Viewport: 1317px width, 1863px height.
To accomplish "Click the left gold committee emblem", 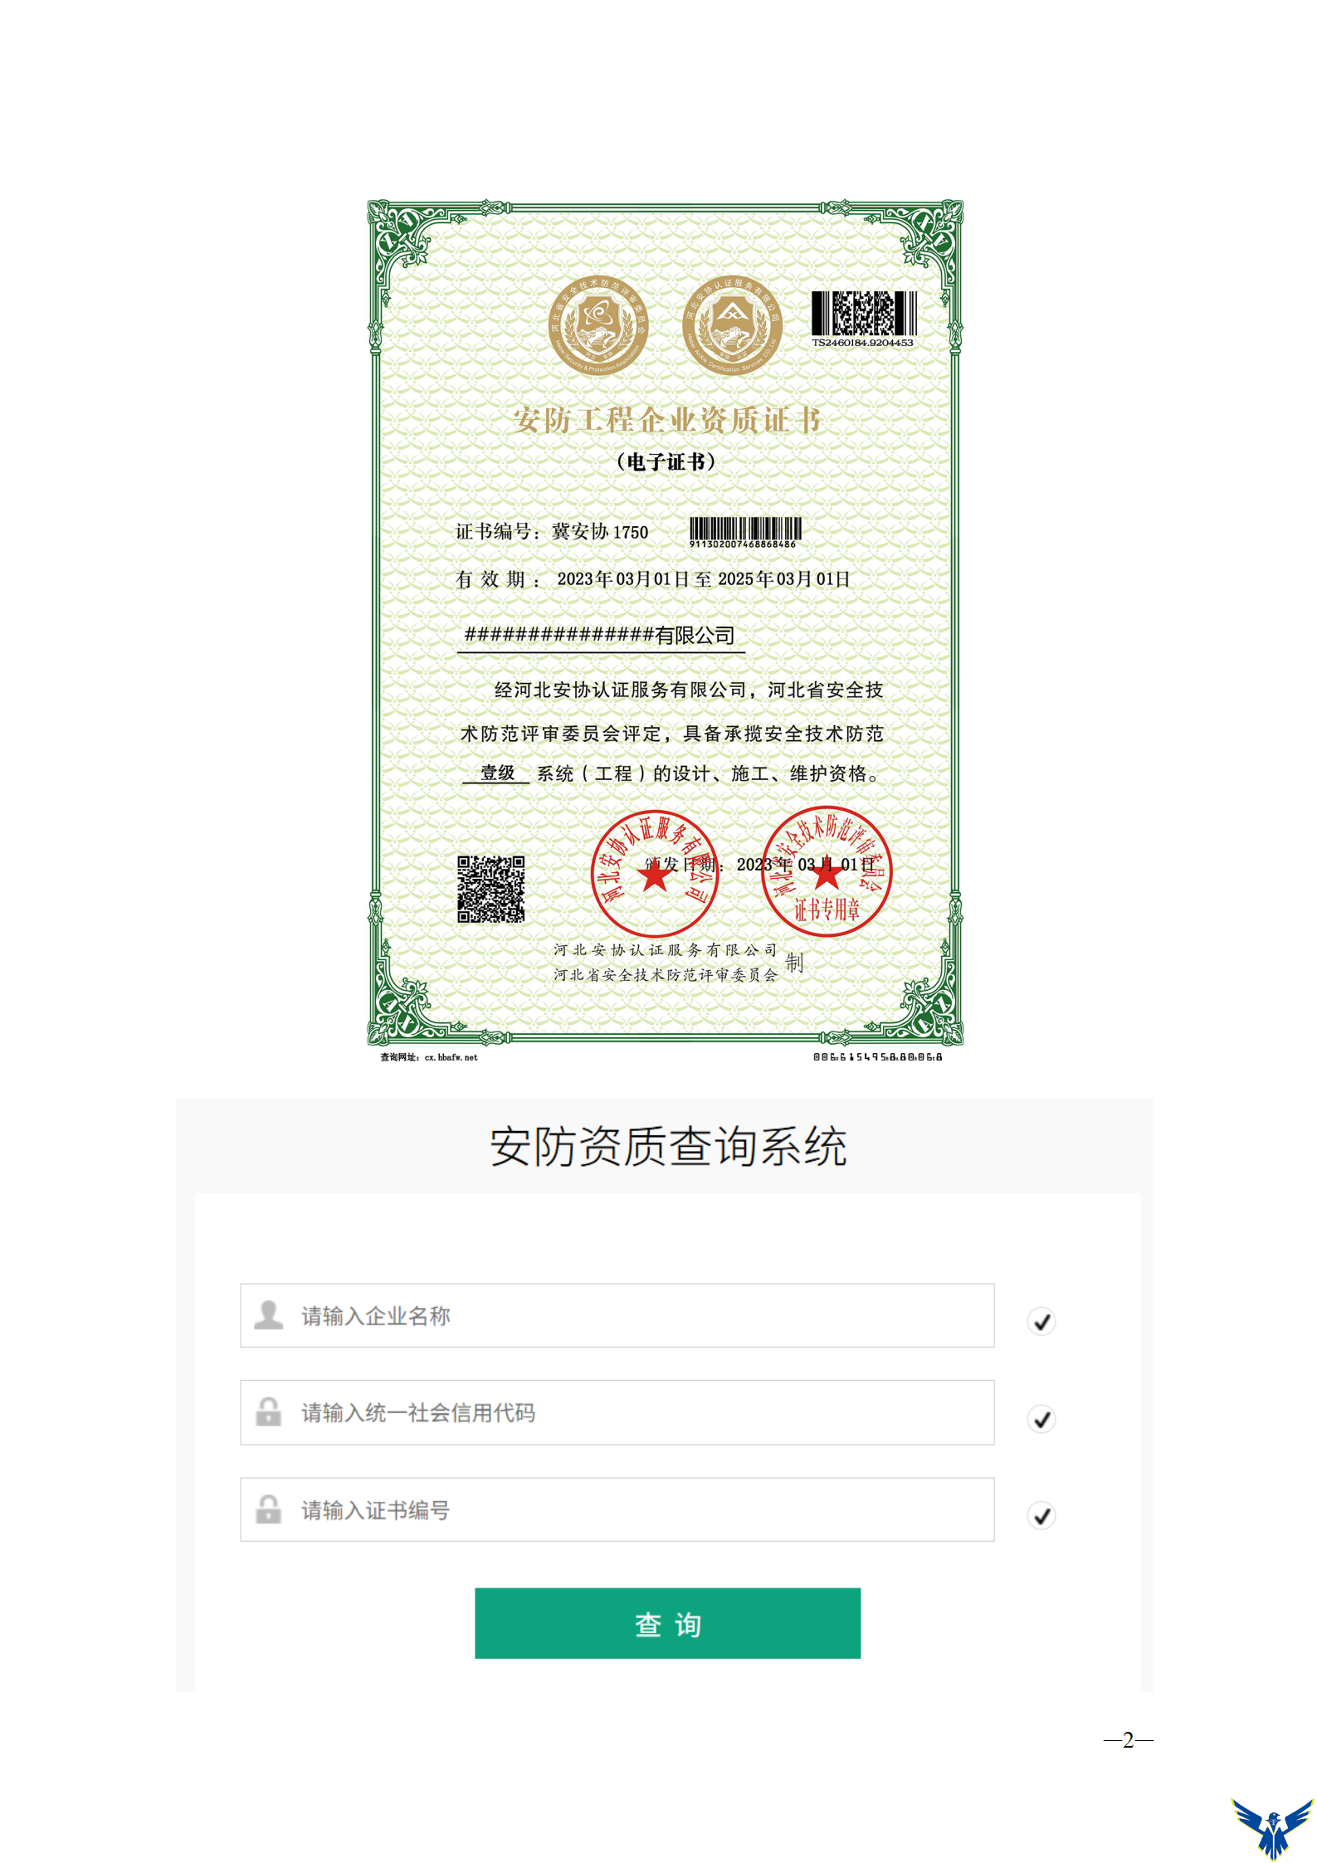I will pyautogui.click(x=598, y=325).
